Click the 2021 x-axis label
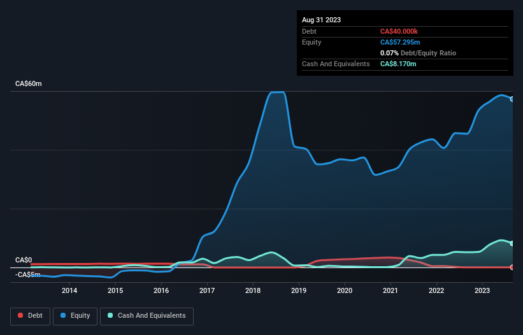The width and height of the screenshot is (523, 335). point(390,290)
